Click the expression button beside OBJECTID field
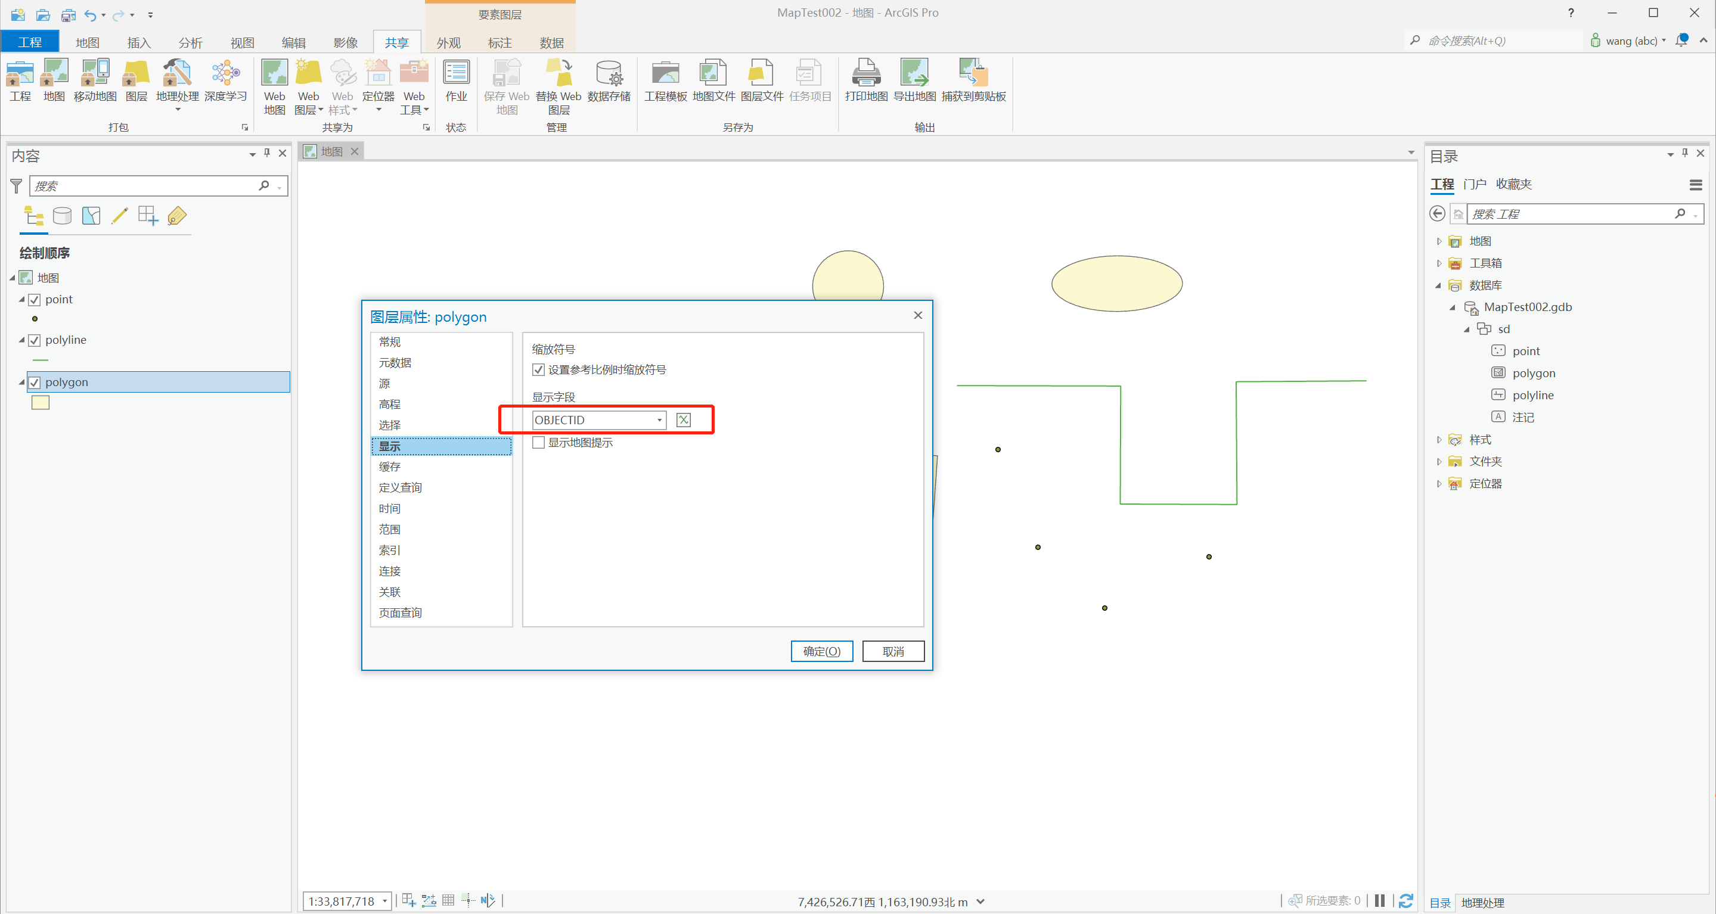 point(683,420)
